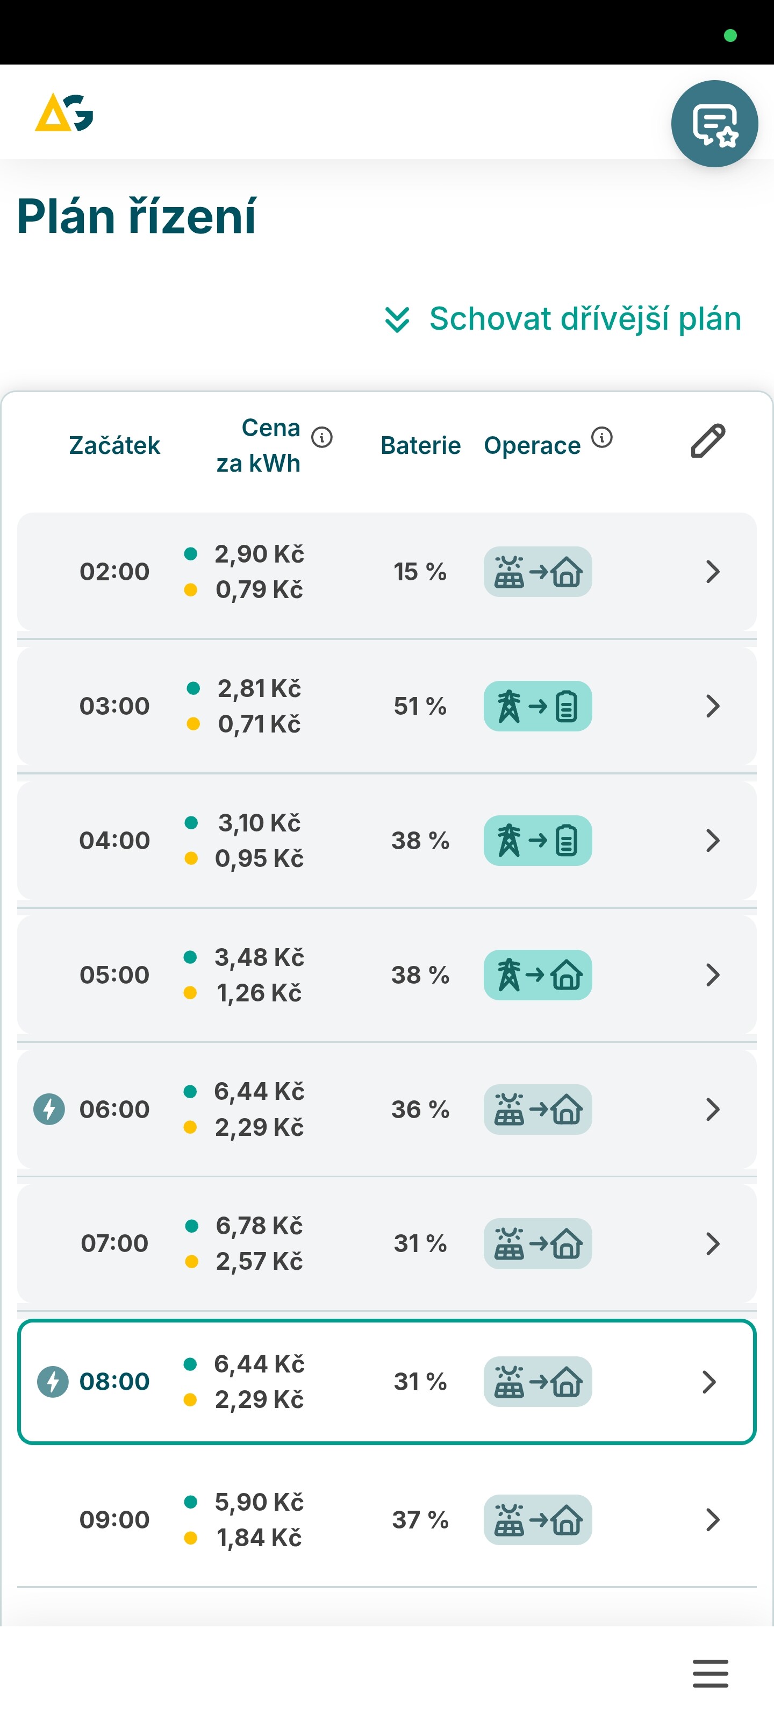This screenshot has width=774, height=1721.
Task: Click the lightning bolt icon at 06:00
Action: [x=49, y=1109]
